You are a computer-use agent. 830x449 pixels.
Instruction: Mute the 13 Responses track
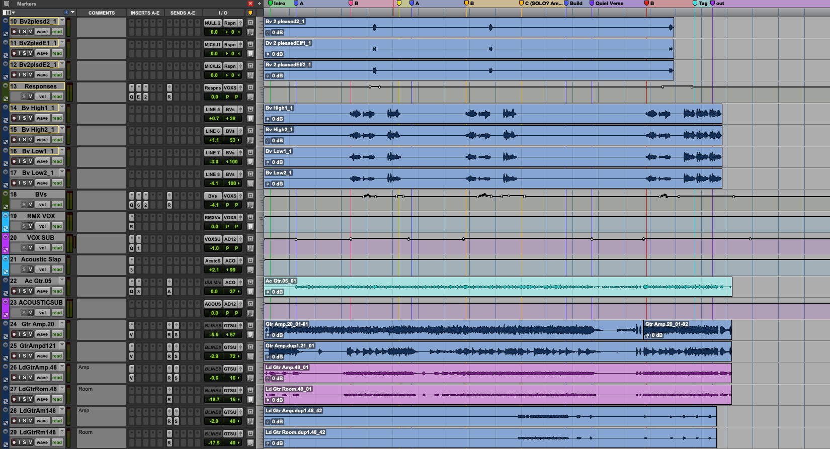(x=31, y=97)
